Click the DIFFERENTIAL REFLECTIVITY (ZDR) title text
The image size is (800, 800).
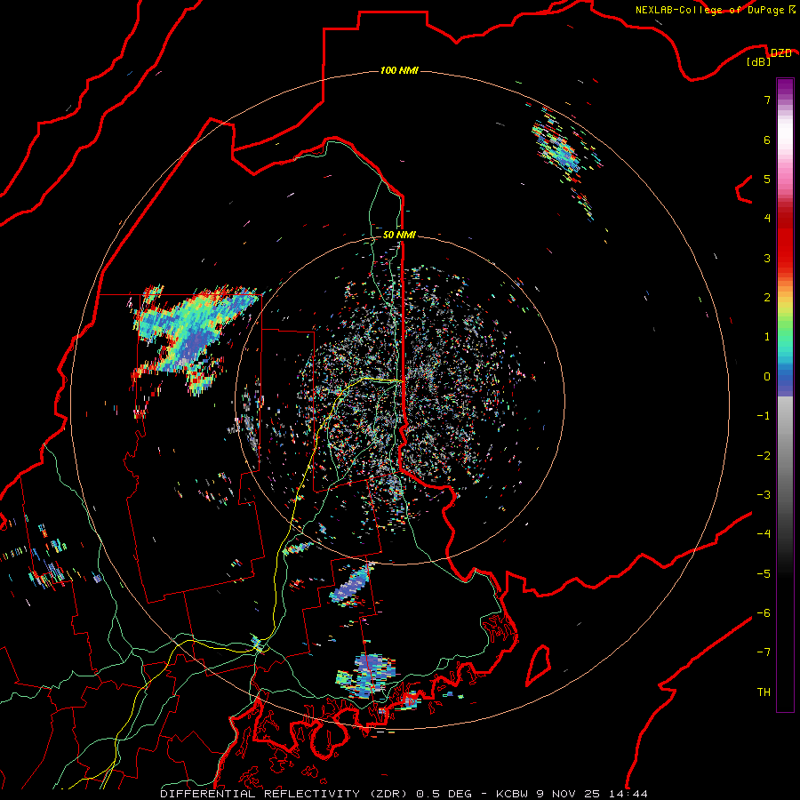(284, 794)
